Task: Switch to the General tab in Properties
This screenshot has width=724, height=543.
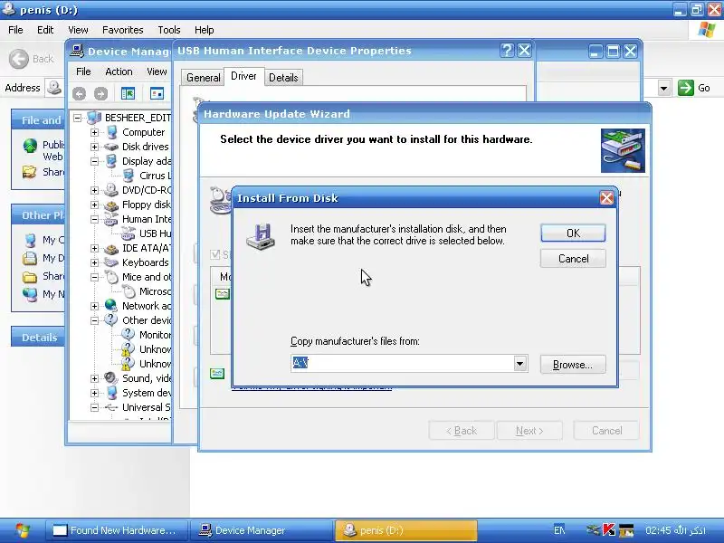Action: [203, 78]
